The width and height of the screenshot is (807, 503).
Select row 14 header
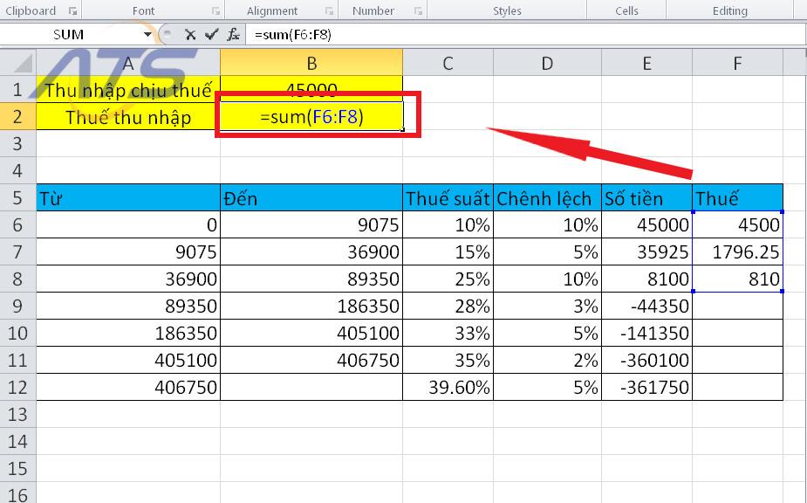[17, 441]
